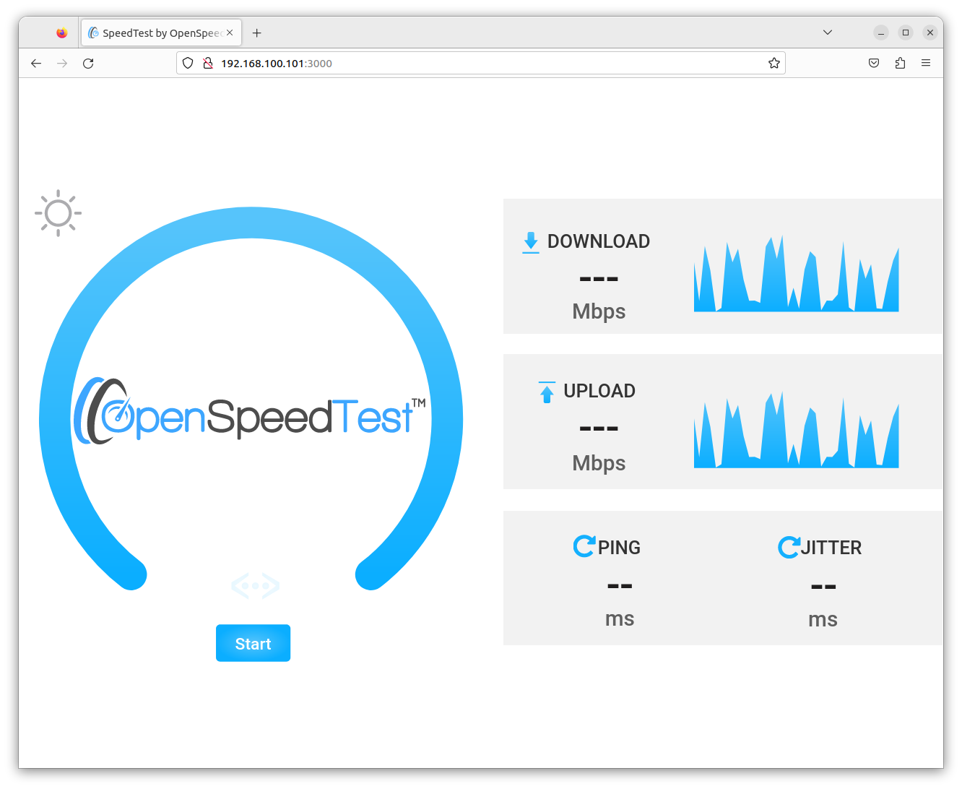Image resolution: width=962 pixels, height=789 pixels.
Task: Click the ms unit under Jitter
Action: (823, 620)
